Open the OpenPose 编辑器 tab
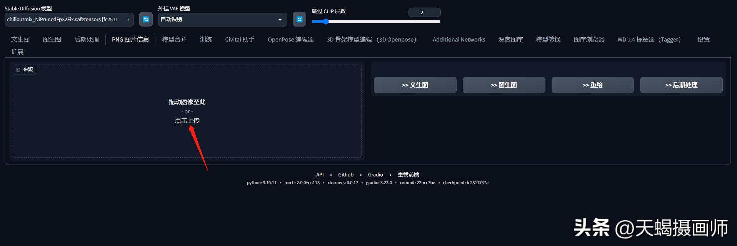The image size is (737, 246). pyautogui.click(x=291, y=40)
